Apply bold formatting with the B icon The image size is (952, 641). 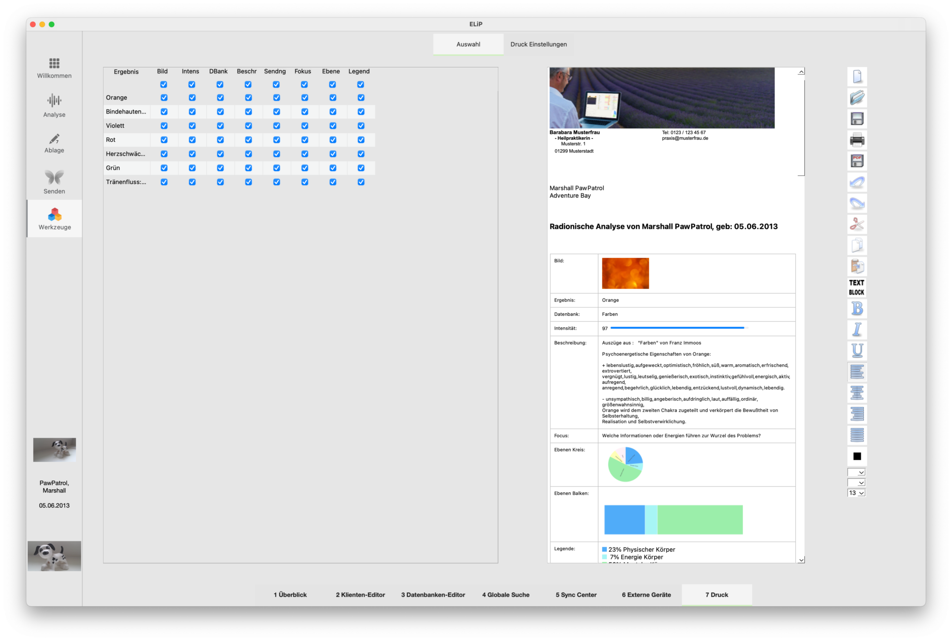tap(857, 308)
